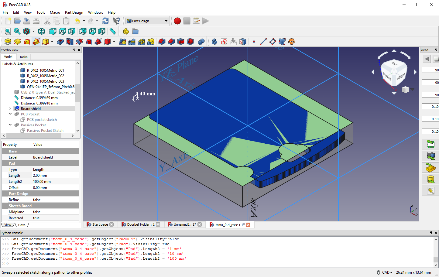Activate the Measure Linear tool
This screenshot has width=439, height=277.
[x=113, y=31]
